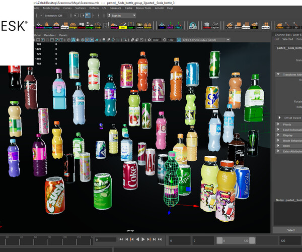Expand the UUID section
The width and height of the screenshot is (302, 252).
(x=278, y=146)
